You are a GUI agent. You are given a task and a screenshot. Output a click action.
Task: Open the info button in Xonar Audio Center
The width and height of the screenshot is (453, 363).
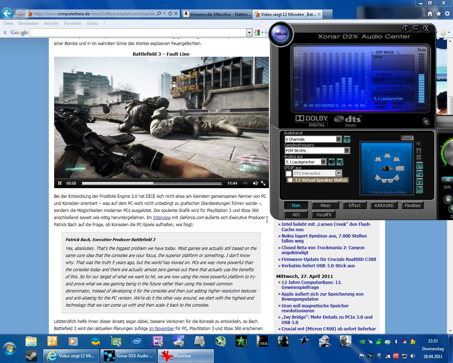406,28
